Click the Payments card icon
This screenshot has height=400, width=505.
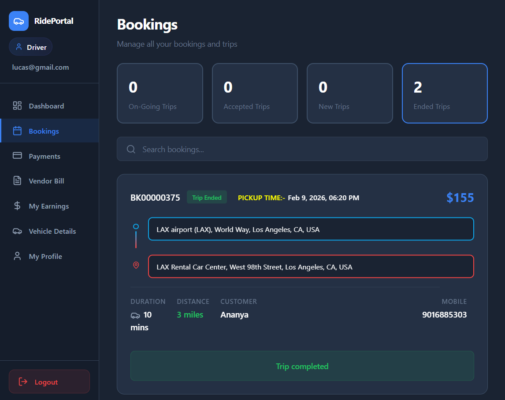point(17,156)
